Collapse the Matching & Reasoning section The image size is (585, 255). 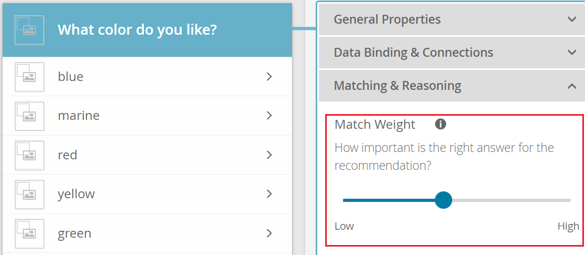(x=572, y=86)
